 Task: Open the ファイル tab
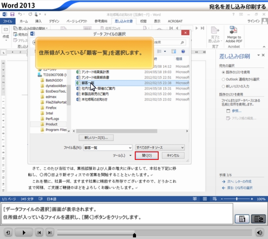[8, 21]
